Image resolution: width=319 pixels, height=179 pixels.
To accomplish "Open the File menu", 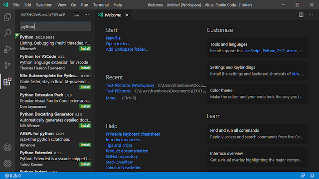I will point(16,5).
